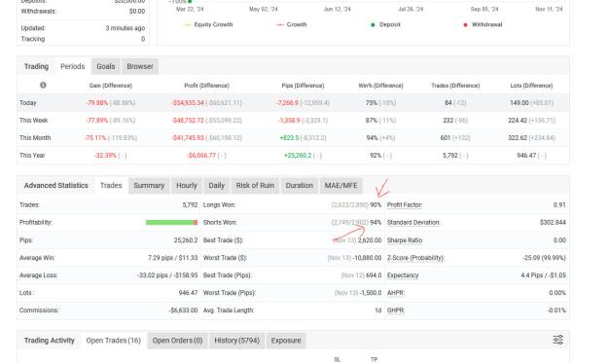
Task: Switch to the Periods tab
Action: 73,66
